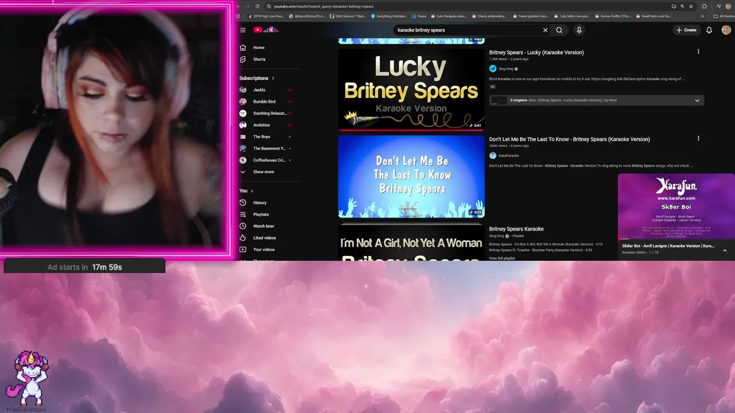Open the YouTube hamburger guide menu

coord(243,30)
